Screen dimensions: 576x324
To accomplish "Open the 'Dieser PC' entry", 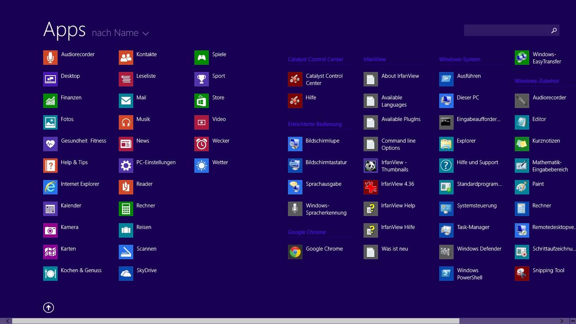I will [459, 101].
